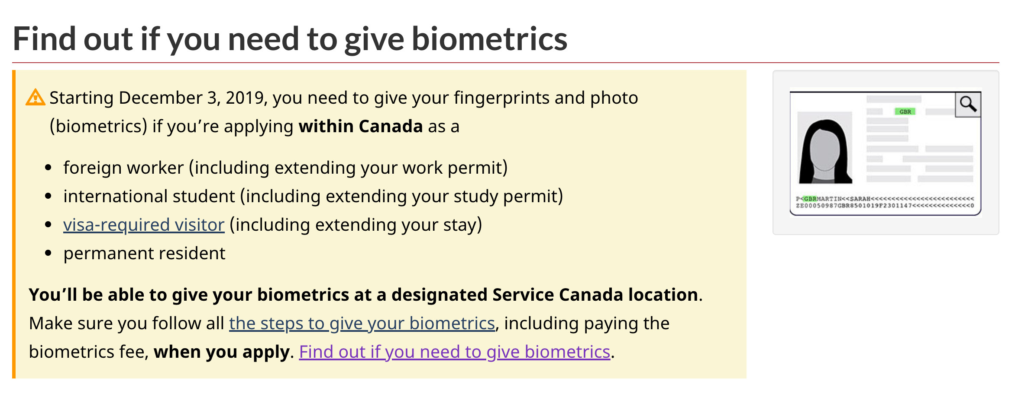Open the visa-required visitor link
The height and width of the screenshot is (407, 1015).
coord(144,225)
